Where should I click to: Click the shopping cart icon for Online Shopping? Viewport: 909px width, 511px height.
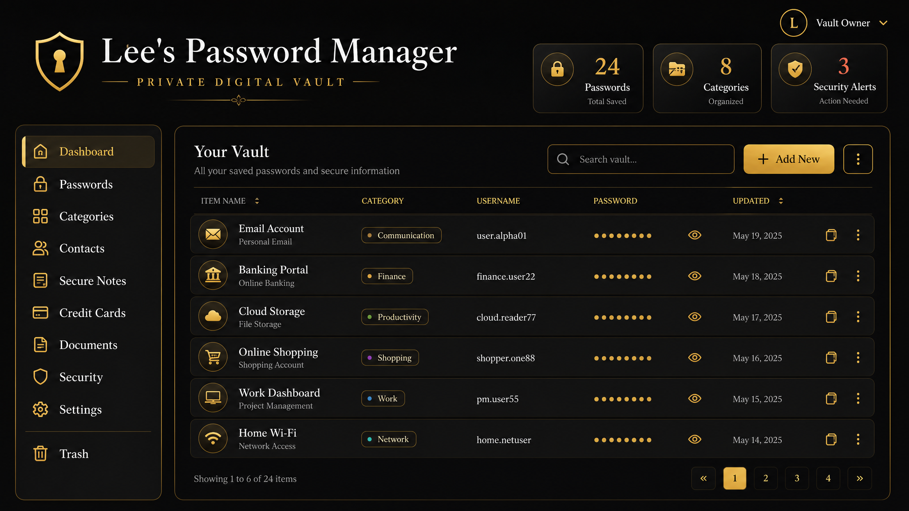(x=213, y=357)
